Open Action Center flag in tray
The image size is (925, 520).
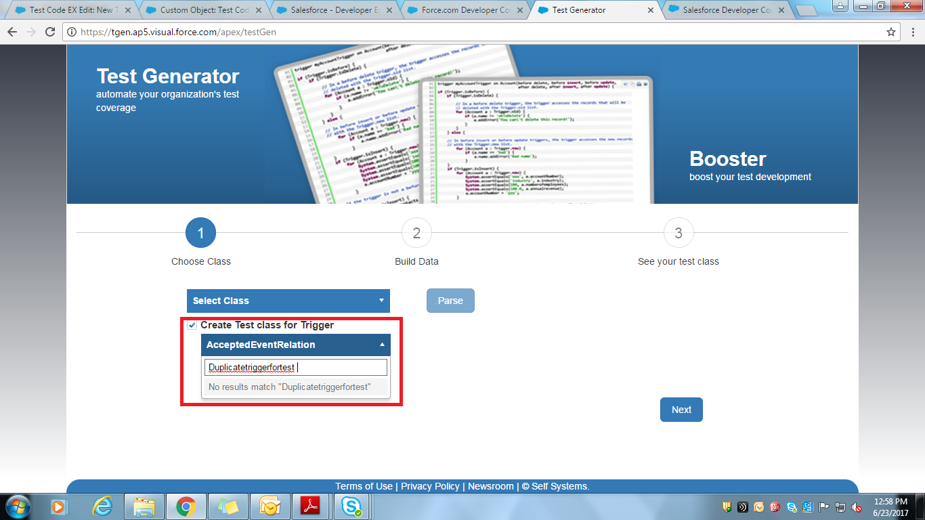pyautogui.click(x=824, y=506)
